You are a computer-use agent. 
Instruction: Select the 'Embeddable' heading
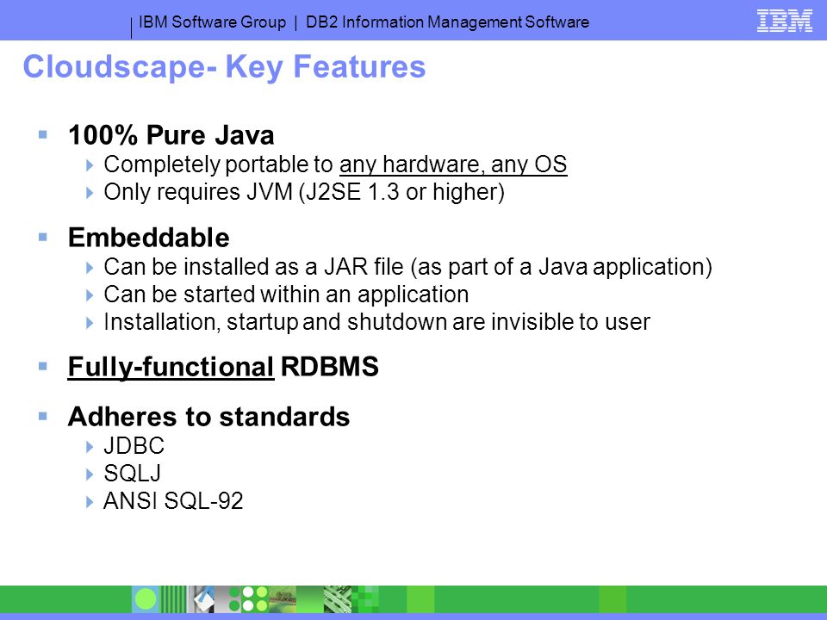tap(149, 238)
